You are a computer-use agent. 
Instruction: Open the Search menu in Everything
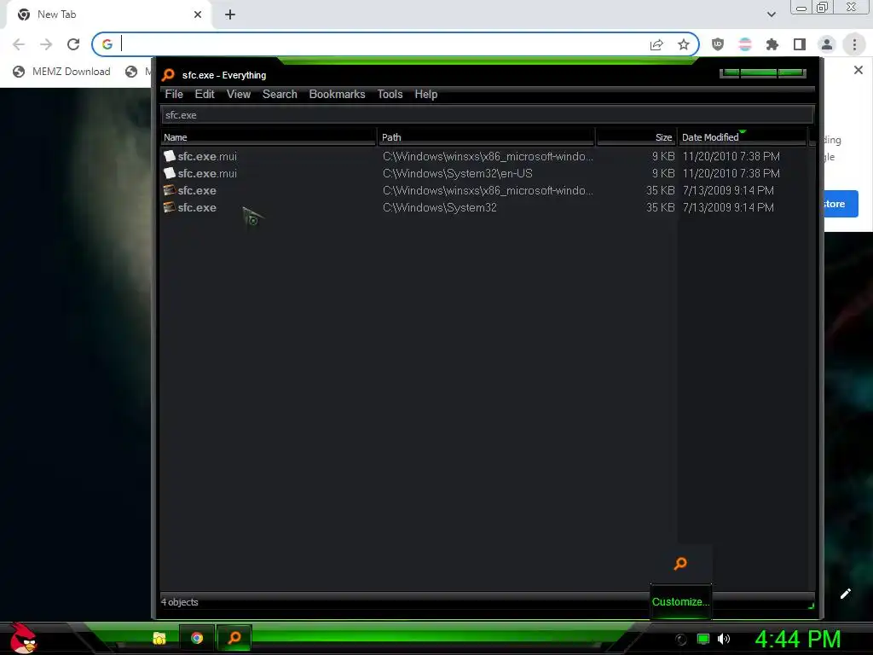pos(280,94)
